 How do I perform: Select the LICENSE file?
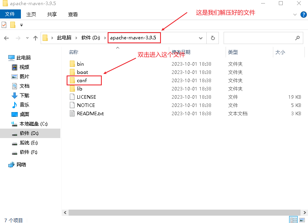[x=86, y=97]
